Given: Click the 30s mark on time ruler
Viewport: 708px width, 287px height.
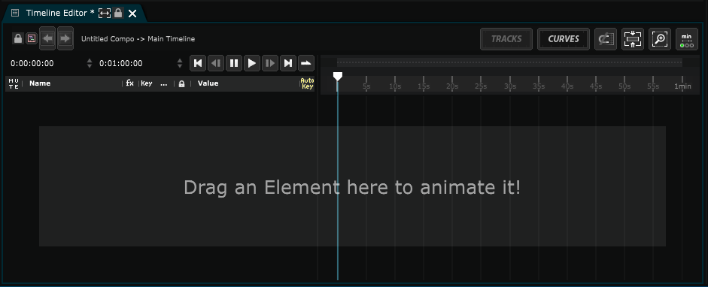Looking at the screenshot, I should [510, 86].
